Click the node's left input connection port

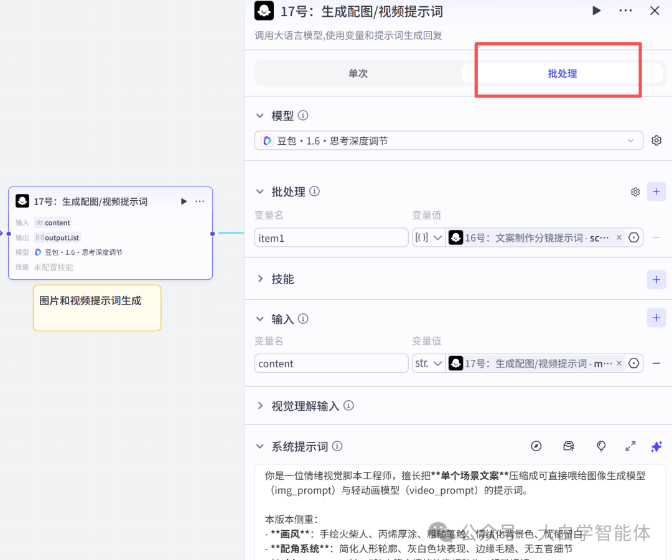tap(9, 234)
